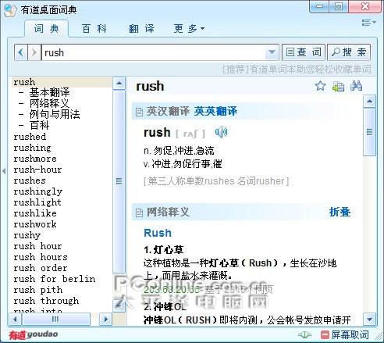Jump to 基本翻译 section
This screenshot has width=384, height=343.
click(49, 92)
